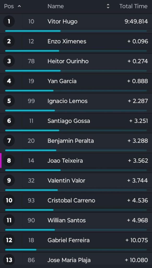This screenshot has width=152, height=268.
Task: Click progress bar under Vitor Hugo
Action: (76, 31)
